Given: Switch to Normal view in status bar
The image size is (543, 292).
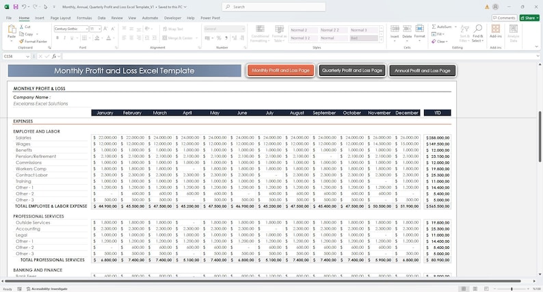Looking at the screenshot, I should click(464, 289).
